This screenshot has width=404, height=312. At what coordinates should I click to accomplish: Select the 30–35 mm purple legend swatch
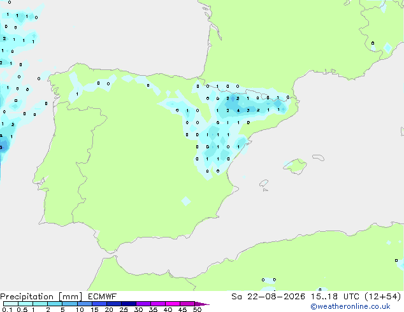pos(143,304)
